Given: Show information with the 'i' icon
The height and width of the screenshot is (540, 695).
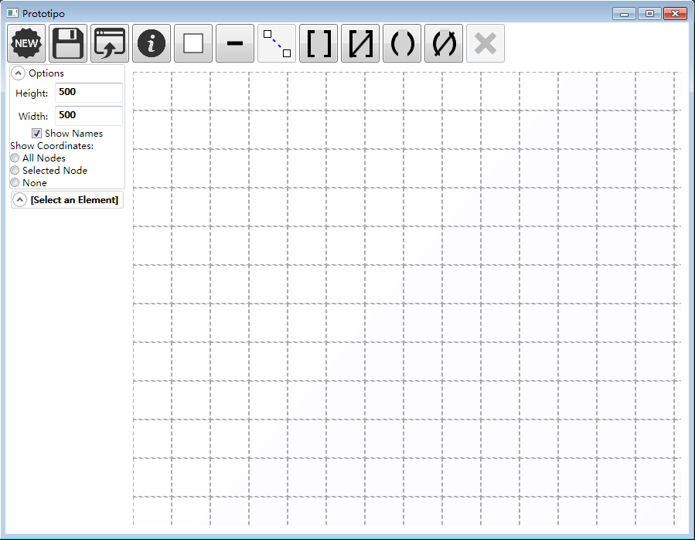Looking at the screenshot, I should pyautogui.click(x=152, y=43).
